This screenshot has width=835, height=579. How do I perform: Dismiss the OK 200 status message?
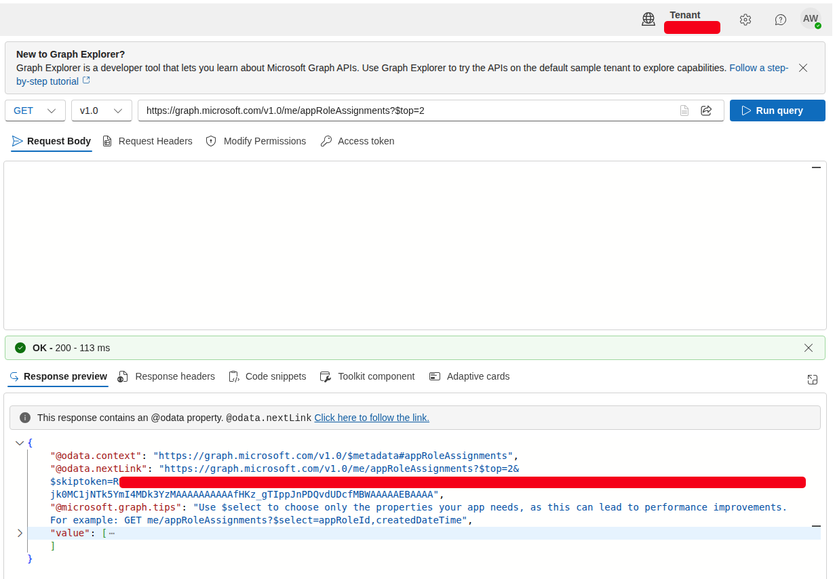[x=809, y=348]
